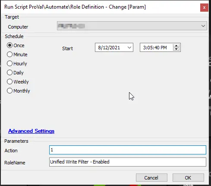Image resolution: width=211 pixels, height=186 pixels.
Task: Open the start date calendar dropdown
Action: (x=129, y=48)
